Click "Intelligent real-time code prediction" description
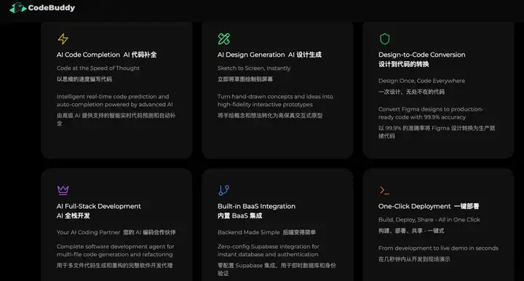Screen dimensions: 524x281 pyautogui.click(x=115, y=100)
